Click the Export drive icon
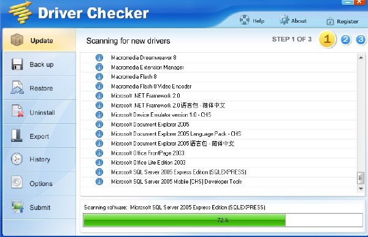The height and width of the screenshot is (237, 368). click(x=17, y=135)
